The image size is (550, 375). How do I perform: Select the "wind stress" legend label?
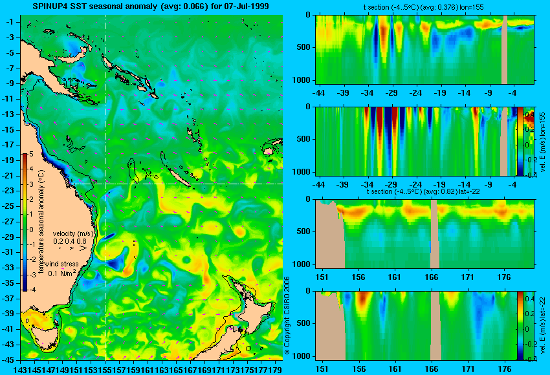(62, 264)
